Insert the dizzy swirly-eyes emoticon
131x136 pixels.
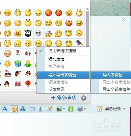pos(8,33)
